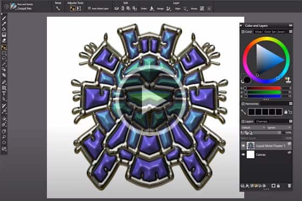Screen dimensions: 302x201
Task: Open the Color and Layers panel options menu
Action: tap(291, 26)
